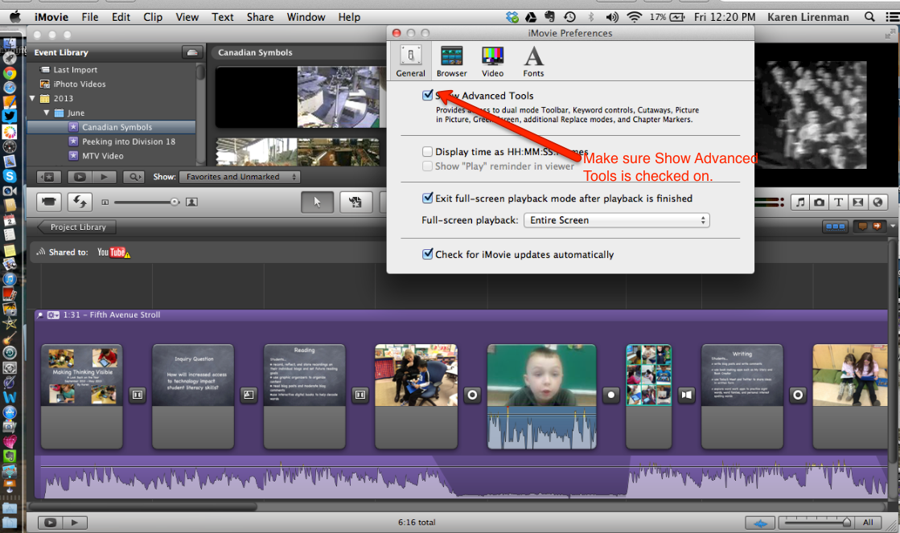Click the swap arrow icon in bottom bar

point(760,523)
